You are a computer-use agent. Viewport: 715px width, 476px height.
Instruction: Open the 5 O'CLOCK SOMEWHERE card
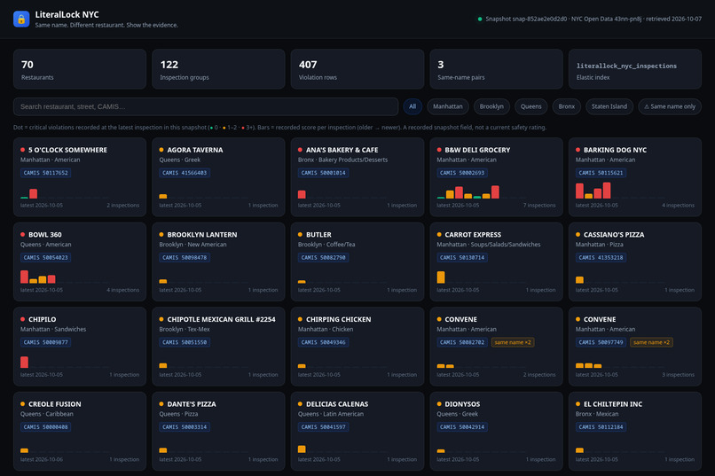pyautogui.click(x=80, y=176)
